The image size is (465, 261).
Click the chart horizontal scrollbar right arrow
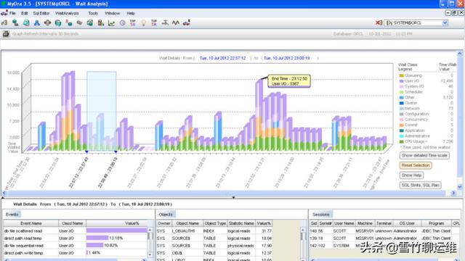[453, 193]
